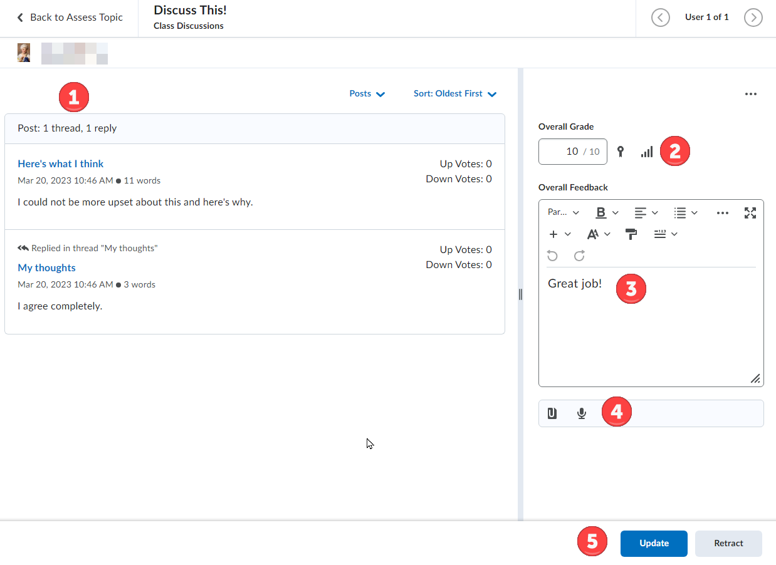Open the Posts filter dropdown
776x565 pixels.
pyautogui.click(x=367, y=94)
